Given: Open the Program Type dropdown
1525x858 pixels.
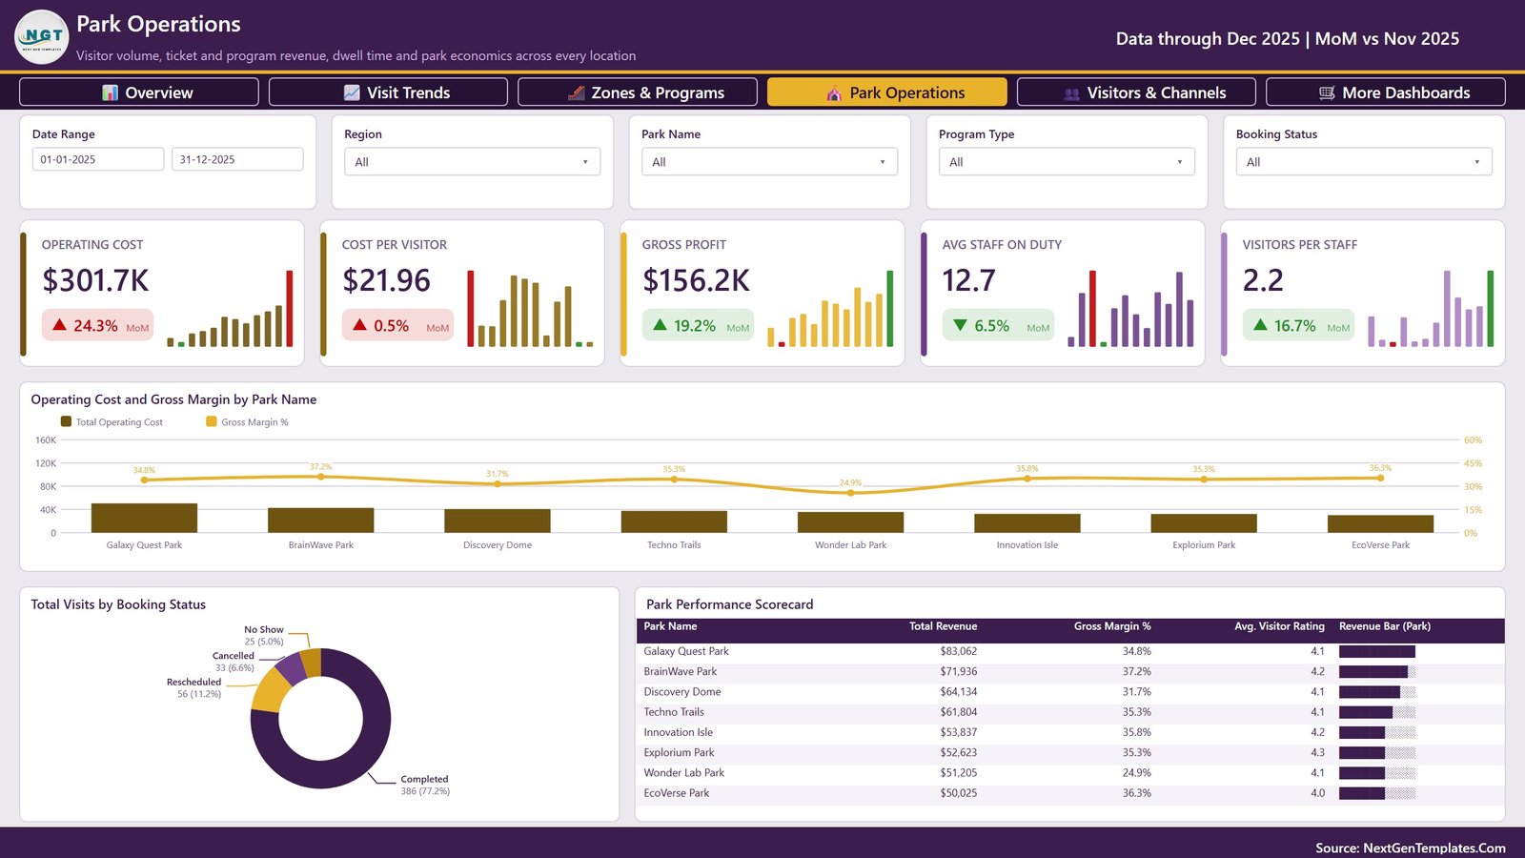Looking at the screenshot, I should pyautogui.click(x=1067, y=162).
